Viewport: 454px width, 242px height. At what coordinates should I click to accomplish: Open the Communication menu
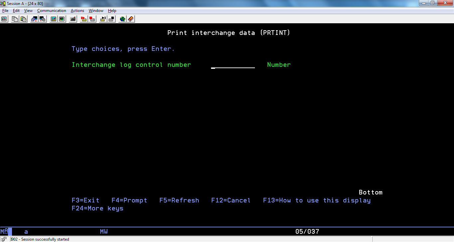52,11
